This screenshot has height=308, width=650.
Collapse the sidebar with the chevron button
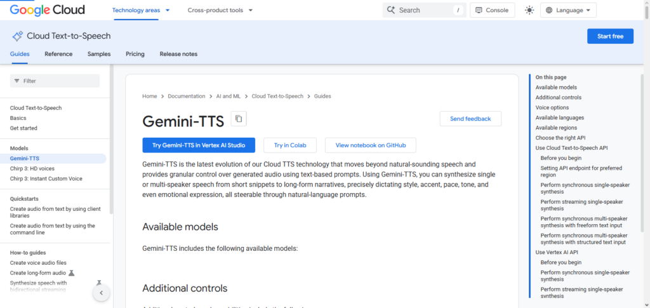[x=101, y=293]
